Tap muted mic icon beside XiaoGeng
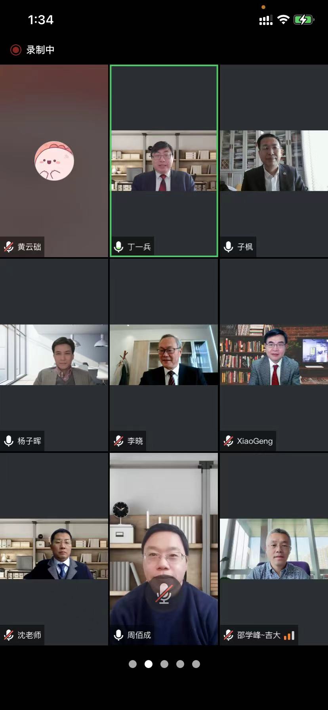This screenshot has width=328, height=710. tap(228, 441)
